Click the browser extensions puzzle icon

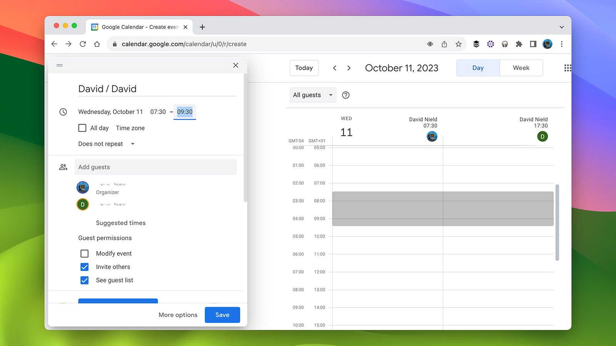[x=519, y=44]
